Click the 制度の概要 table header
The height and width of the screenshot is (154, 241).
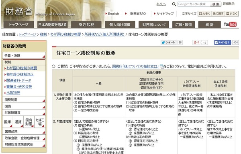(x=154, y=73)
